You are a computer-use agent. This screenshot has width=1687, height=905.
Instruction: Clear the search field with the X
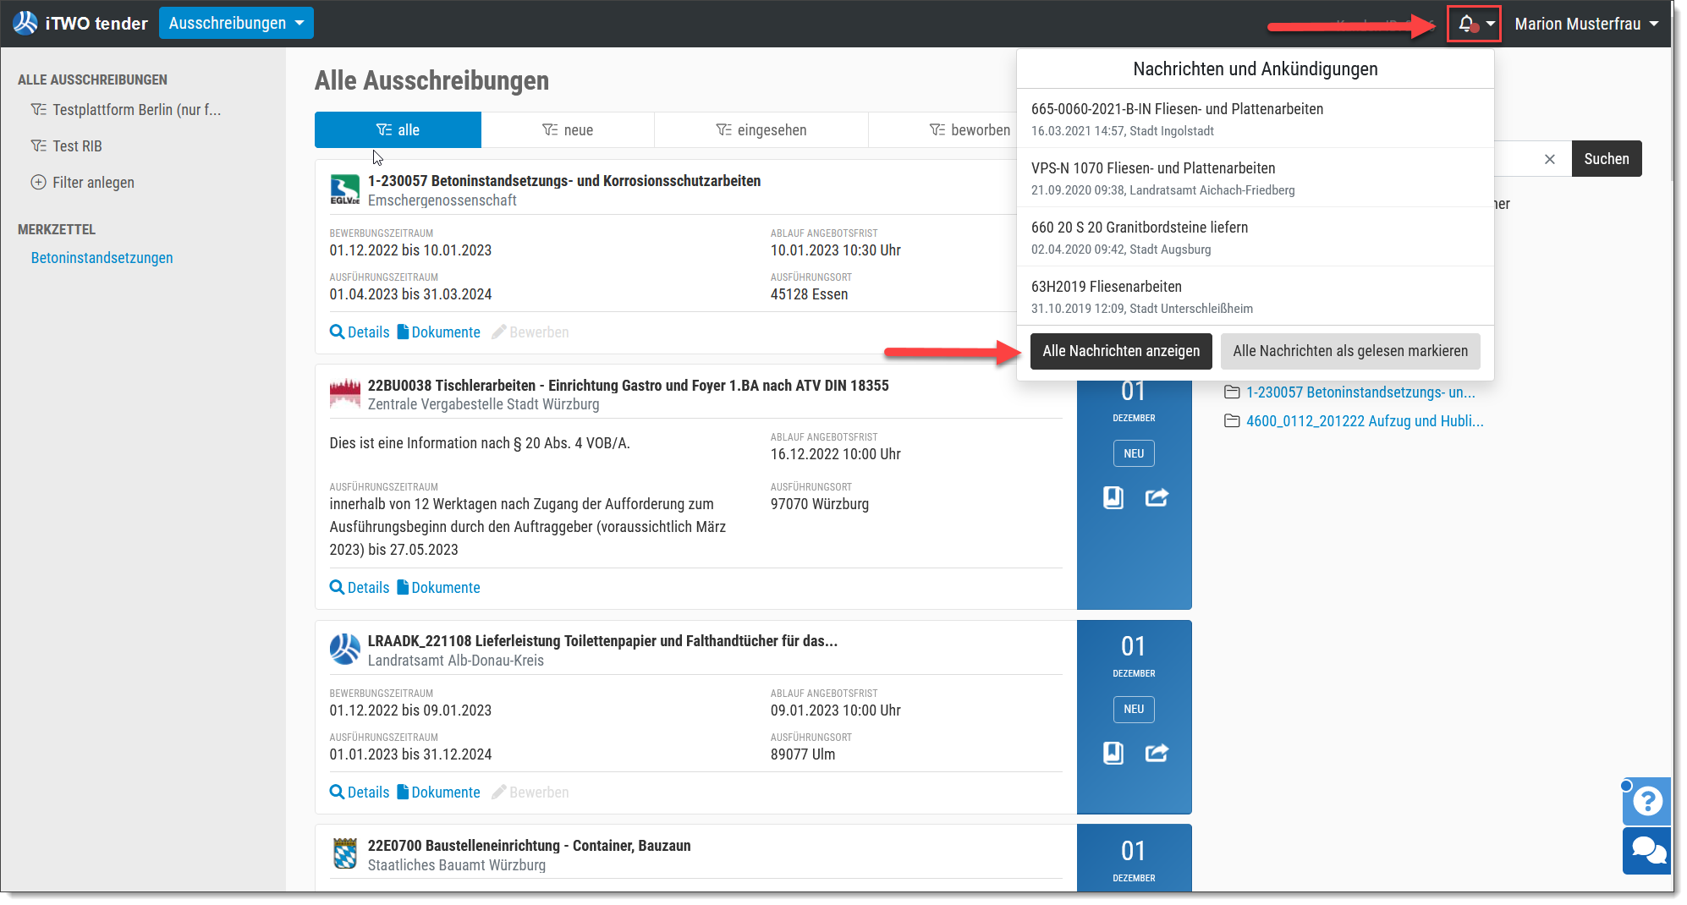pyautogui.click(x=1549, y=159)
